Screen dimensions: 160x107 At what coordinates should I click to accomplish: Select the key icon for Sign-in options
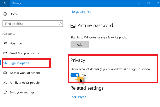tap(5, 63)
